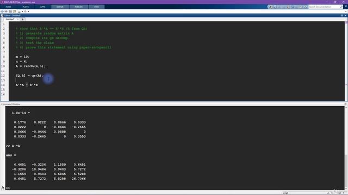Click code line 'n = 4;'
Viewport: 348px width, 195px height.
point(22,61)
